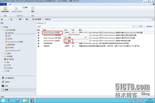Click 概述 in breadcrumb path

(27, 19)
